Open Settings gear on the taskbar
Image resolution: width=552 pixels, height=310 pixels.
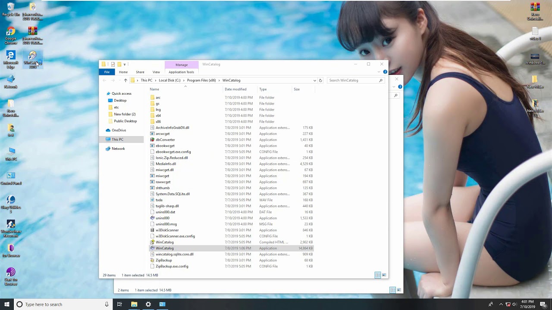click(x=148, y=304)
